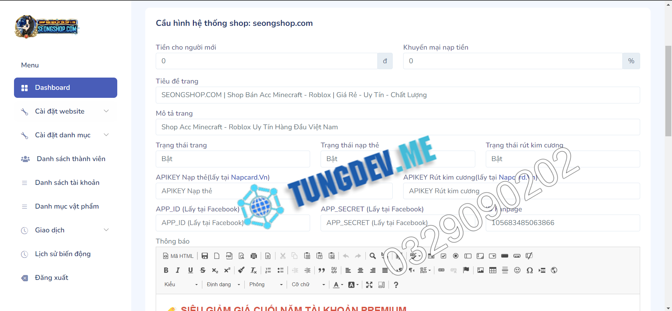Open the Dashboard menu item
The width and height of the screenshot is (672, 311).
click(65, 88)
